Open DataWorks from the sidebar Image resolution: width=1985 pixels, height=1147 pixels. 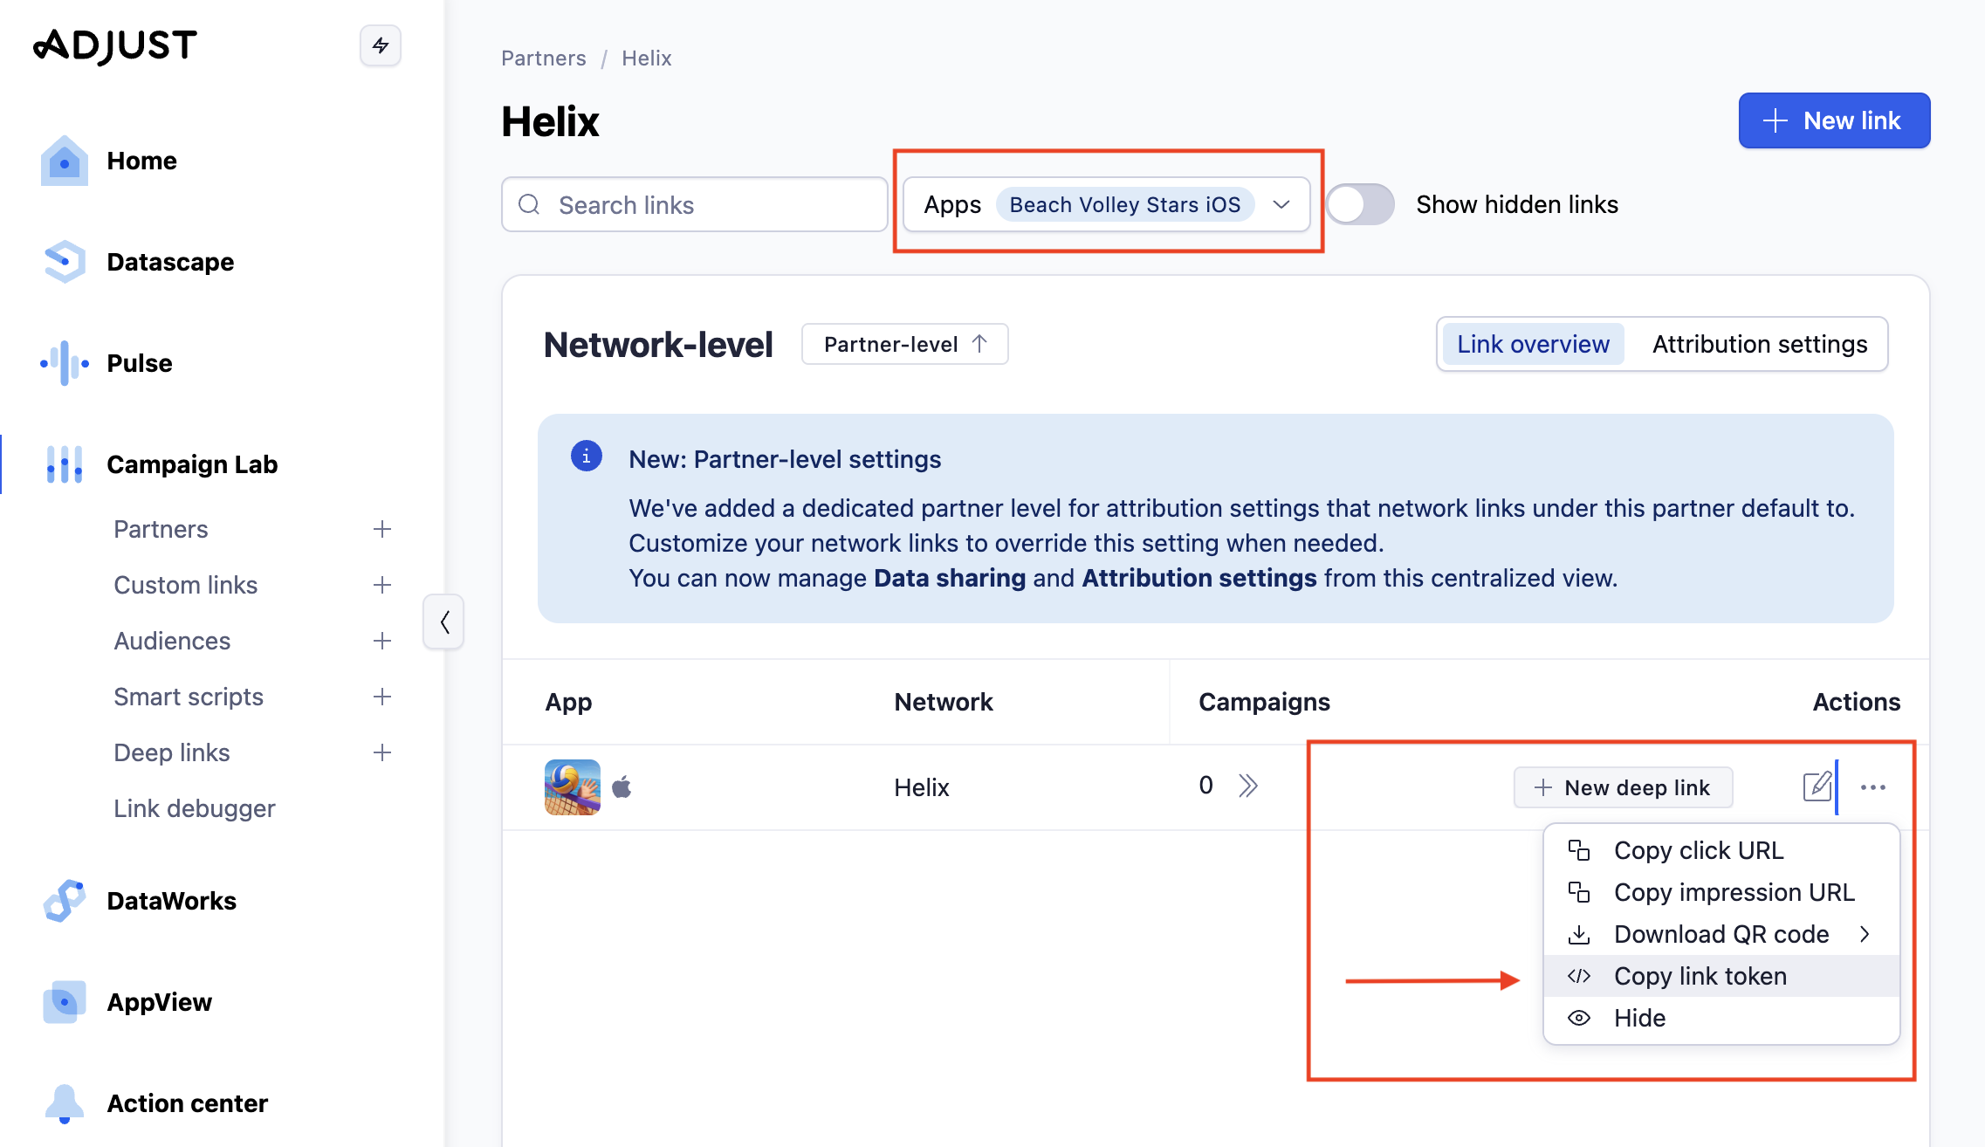[171, 901]
